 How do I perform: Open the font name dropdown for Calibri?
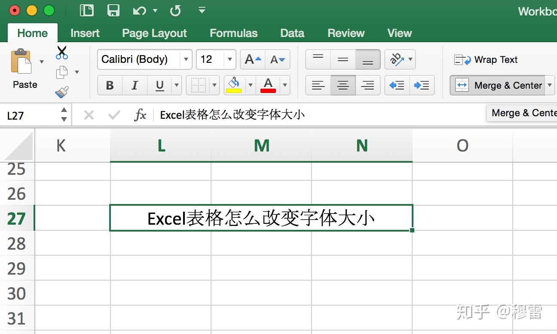[186, 59]
